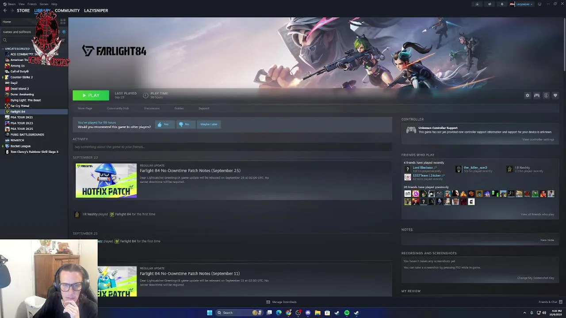Launch Microsoft Edge from taskbar

pyautogui.click(x=279, y=313)
